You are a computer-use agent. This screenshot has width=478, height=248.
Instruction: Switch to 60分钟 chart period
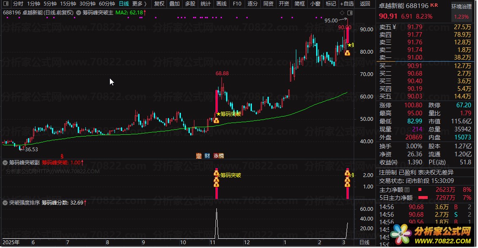coord(107,4)
